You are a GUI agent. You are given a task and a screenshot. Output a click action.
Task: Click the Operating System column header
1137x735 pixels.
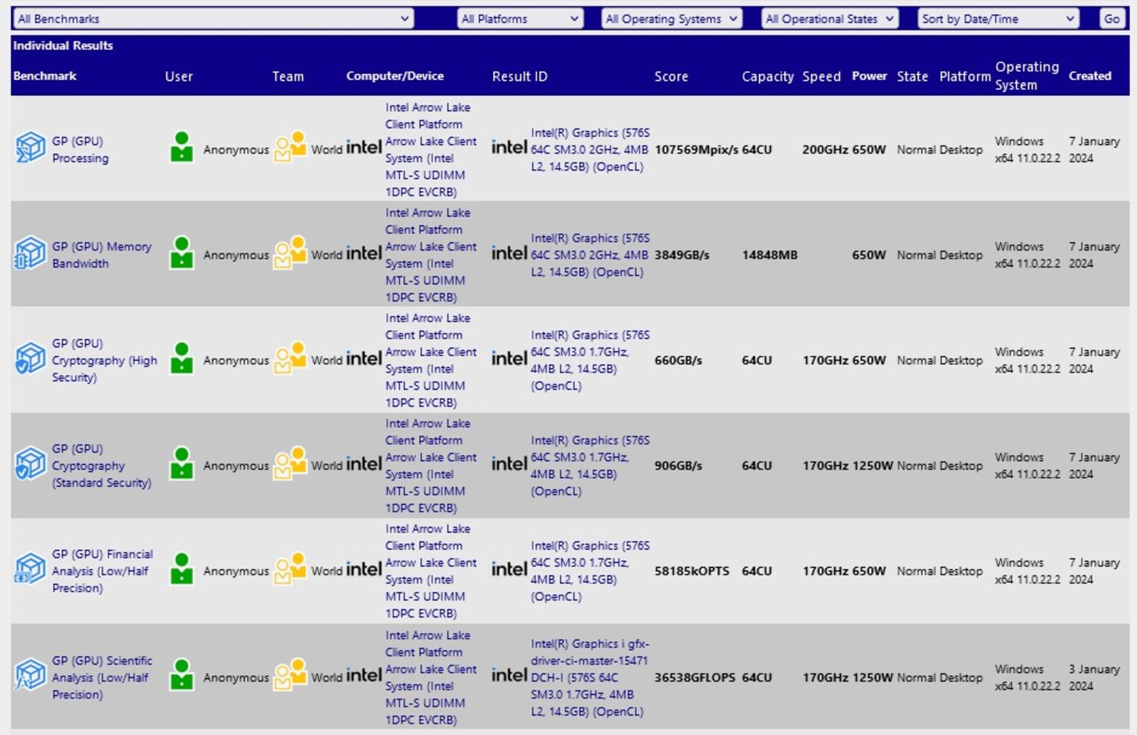tap(1027, 76)
